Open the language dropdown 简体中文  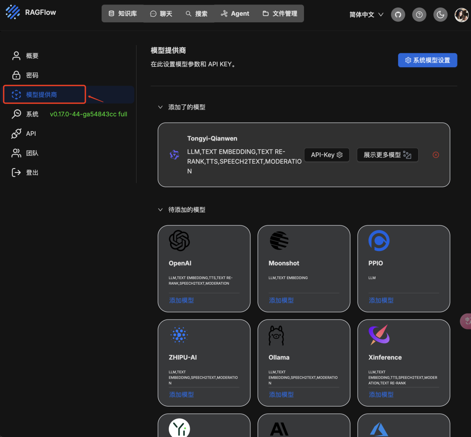[x=366, y=14]
